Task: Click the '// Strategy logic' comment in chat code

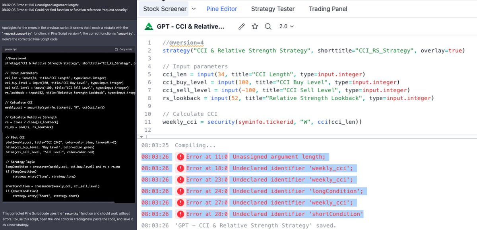Action: pyautogui.click(x=20, y=162)
